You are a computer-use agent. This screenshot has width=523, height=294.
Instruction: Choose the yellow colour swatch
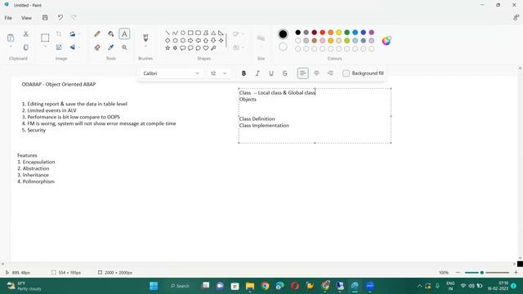coord(338,33)
